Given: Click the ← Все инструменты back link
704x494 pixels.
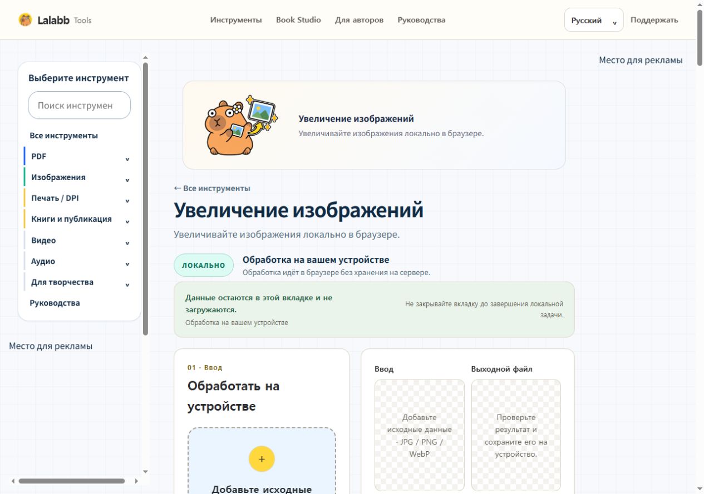Looking at the screenshot, I should click(x=212, y=188).
